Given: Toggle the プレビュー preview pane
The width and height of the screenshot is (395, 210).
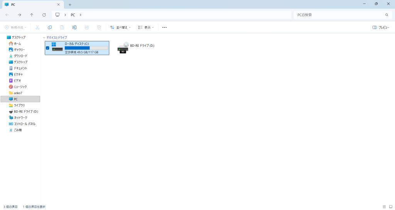Looking at the screenshot, I should (381, 27).
